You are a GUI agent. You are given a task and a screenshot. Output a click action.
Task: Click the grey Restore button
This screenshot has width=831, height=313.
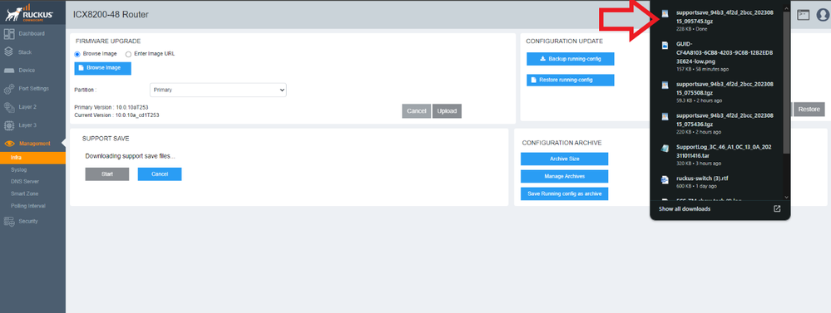[809, 110]
